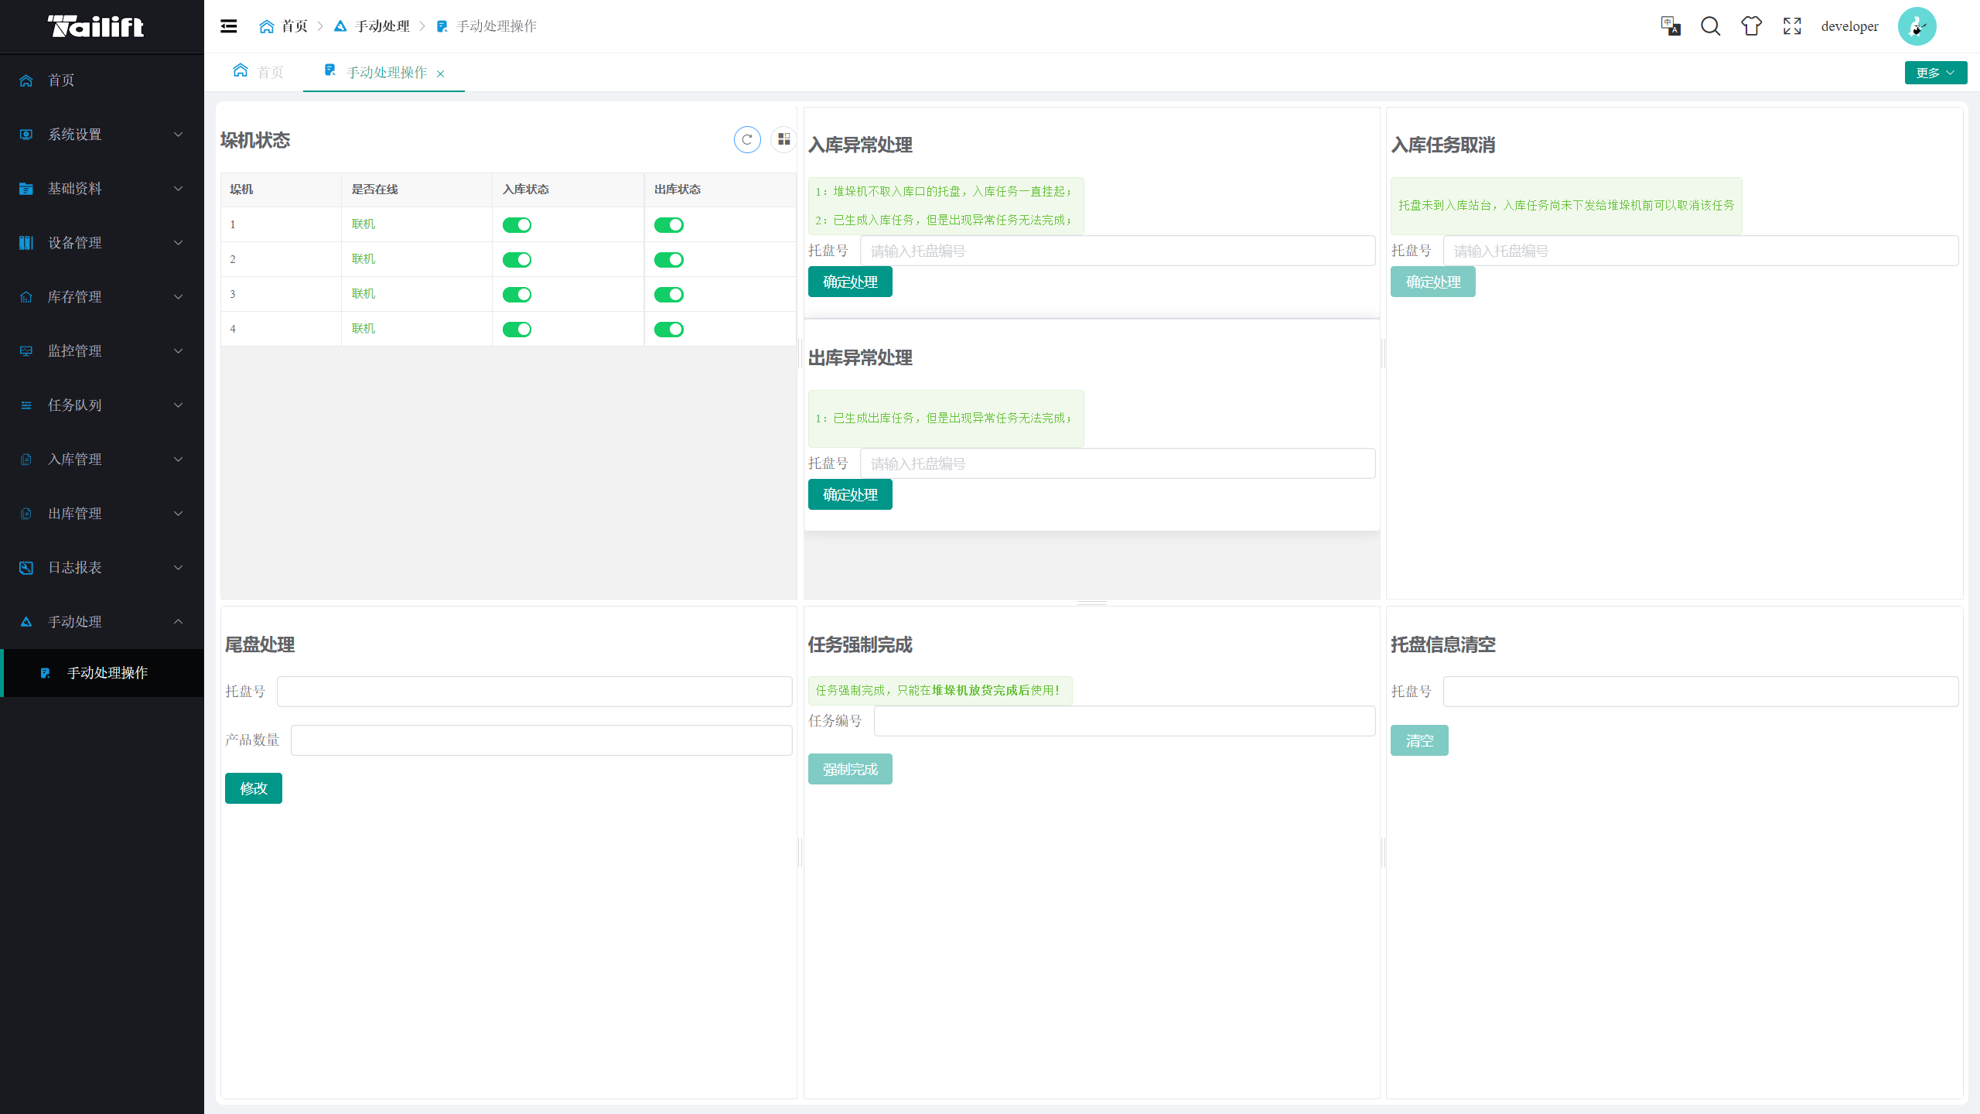The width and height of the screenshot is (1980, 1114).
Task: Toggle fullscreen mode icon
Action: 1792,26
